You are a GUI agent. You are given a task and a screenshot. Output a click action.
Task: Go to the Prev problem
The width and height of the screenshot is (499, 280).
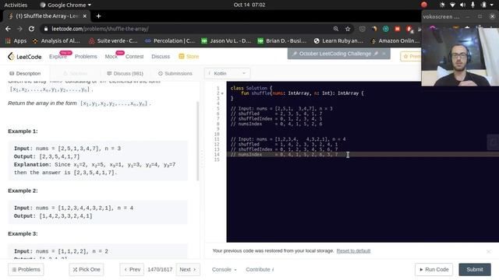pos(132,270)
